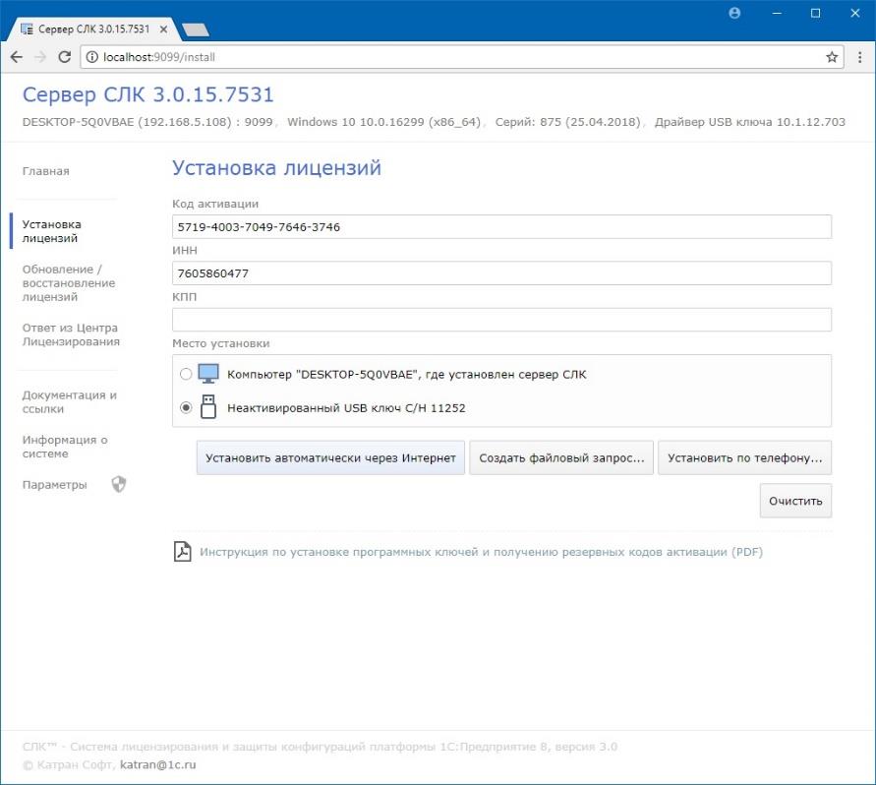Click the USB key icon
The width and height of the screenshot is (876, 785).
click(x=208, y=406)
